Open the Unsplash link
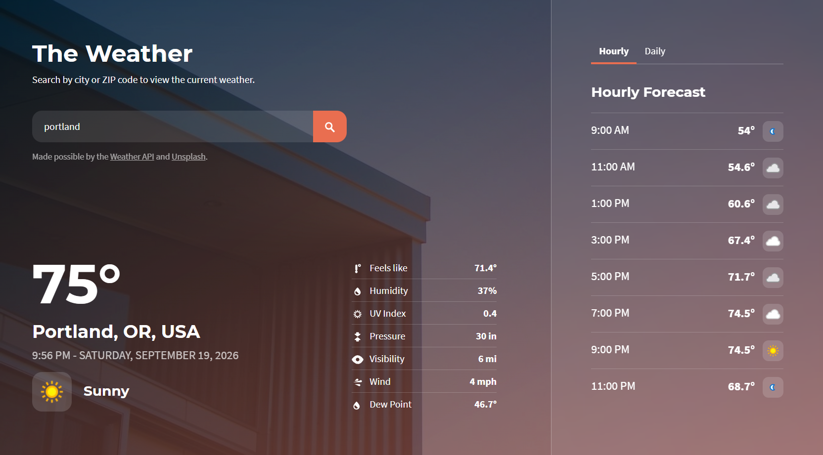The width and height of the screenshot is (823, 455). (x=188, y=157)
